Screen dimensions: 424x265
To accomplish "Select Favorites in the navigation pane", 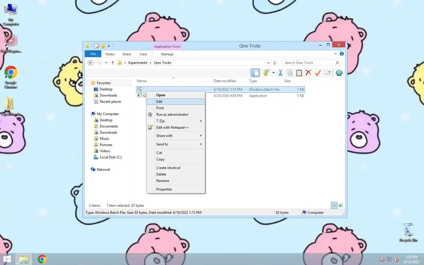I will pos(104,83).
